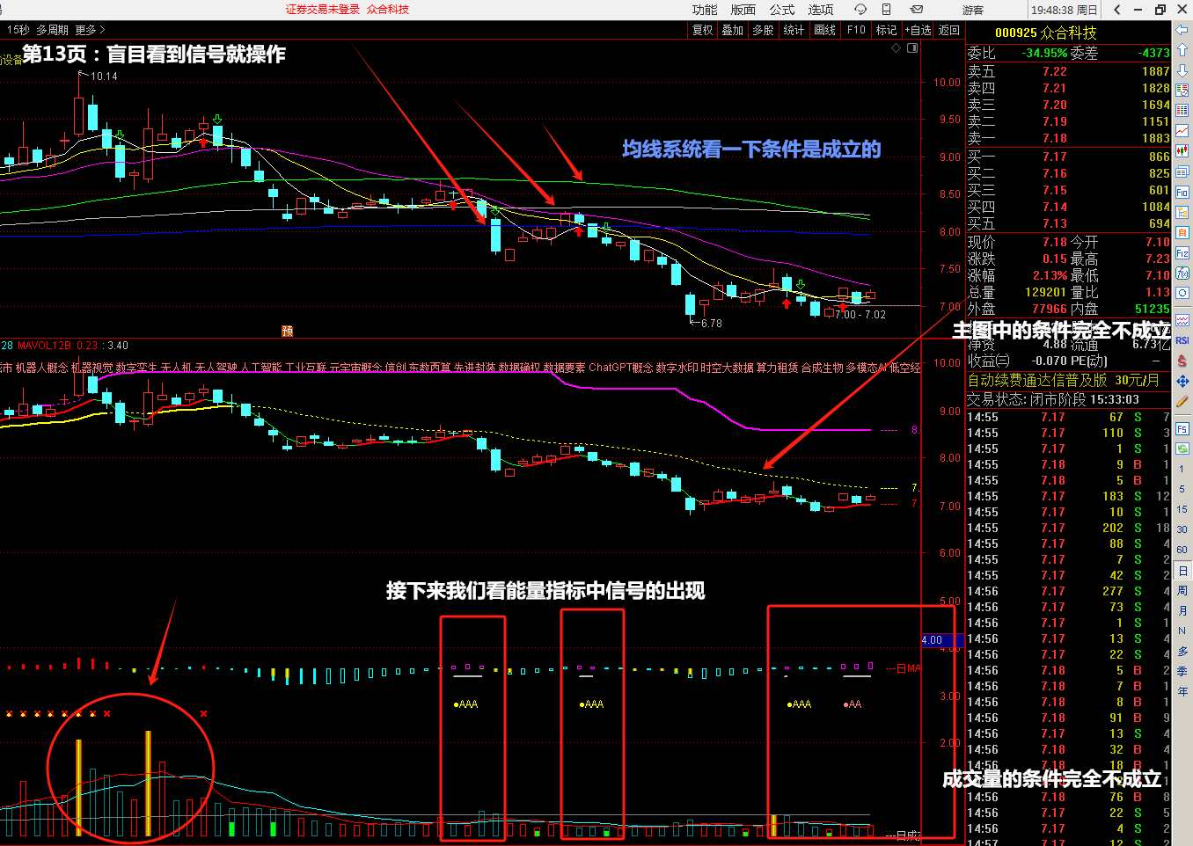Click the down arrow icon in sidebar
Screen dimensions: 1193x846
click(1182, 70)
